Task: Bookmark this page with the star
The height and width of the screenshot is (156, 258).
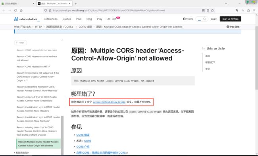Action: (x=212, y=10)
